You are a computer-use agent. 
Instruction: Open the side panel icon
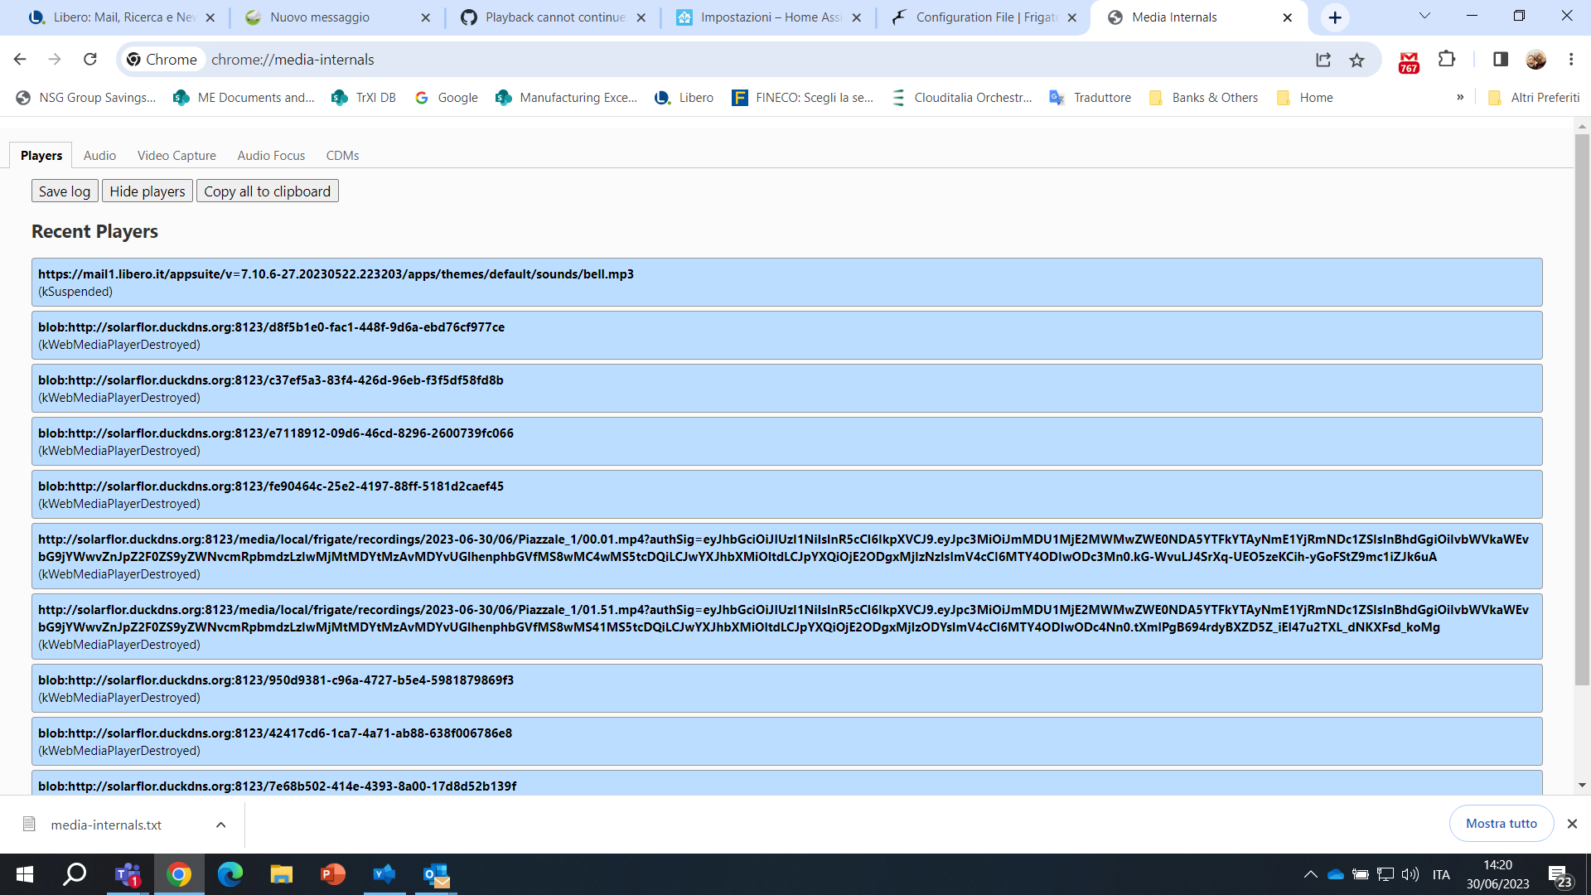tap(1501, 59)
